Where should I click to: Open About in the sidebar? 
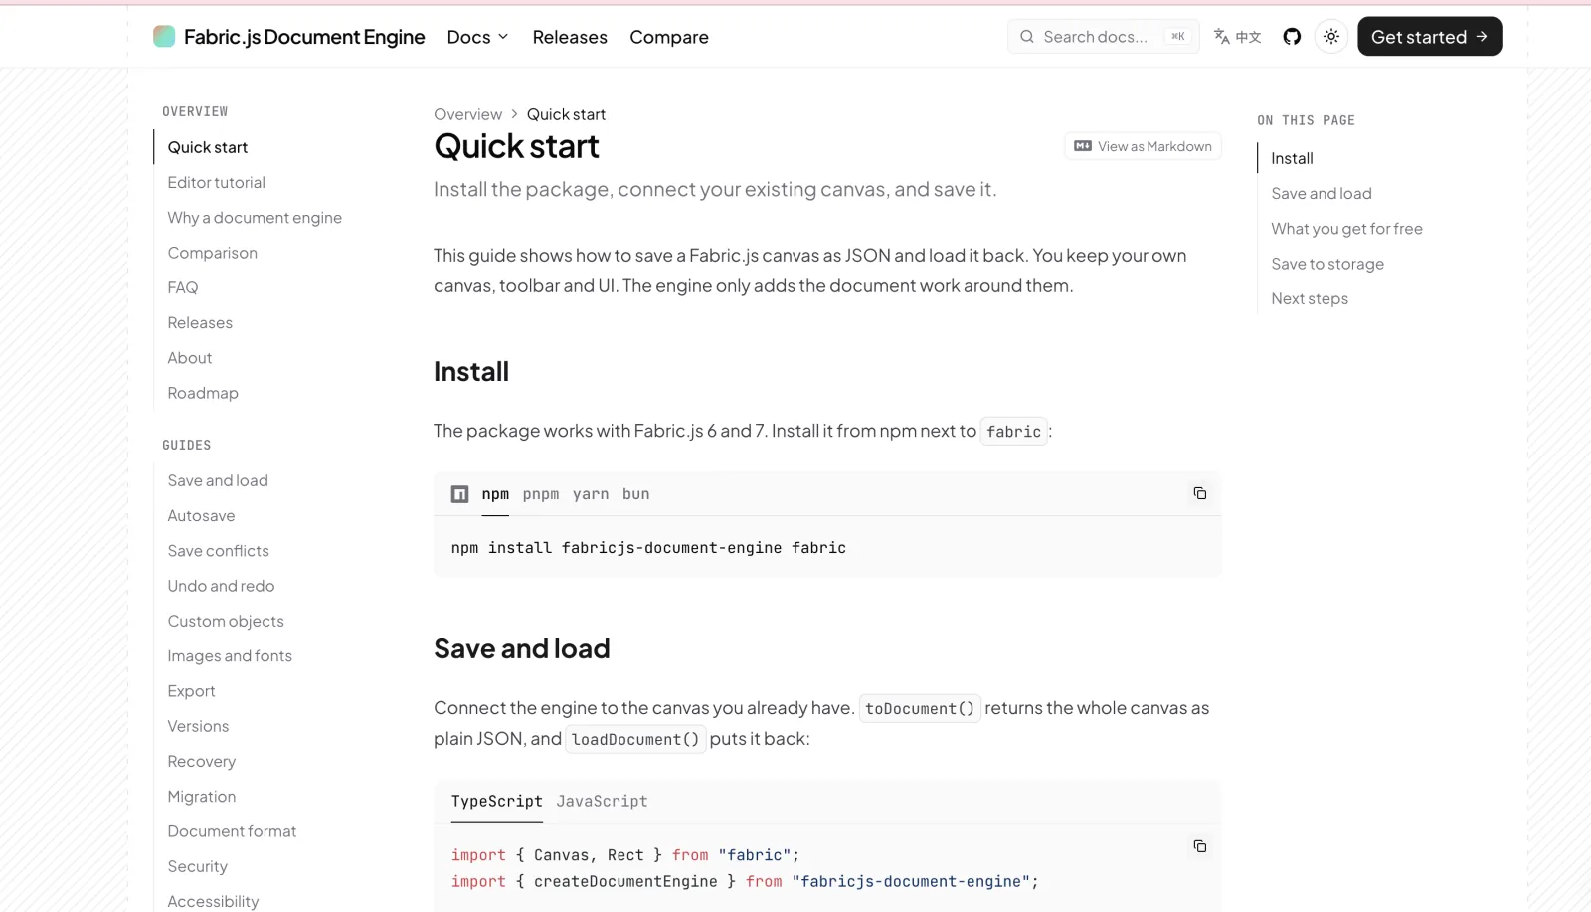[x=190, y=357]
